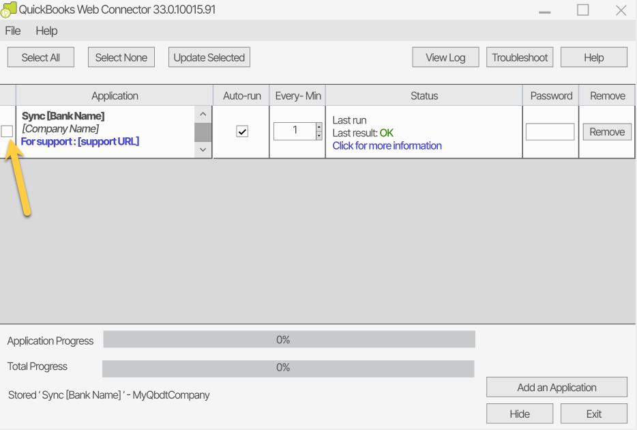637x430 pixels.
Task: Click the Total Progress bar
Action: 288,368
